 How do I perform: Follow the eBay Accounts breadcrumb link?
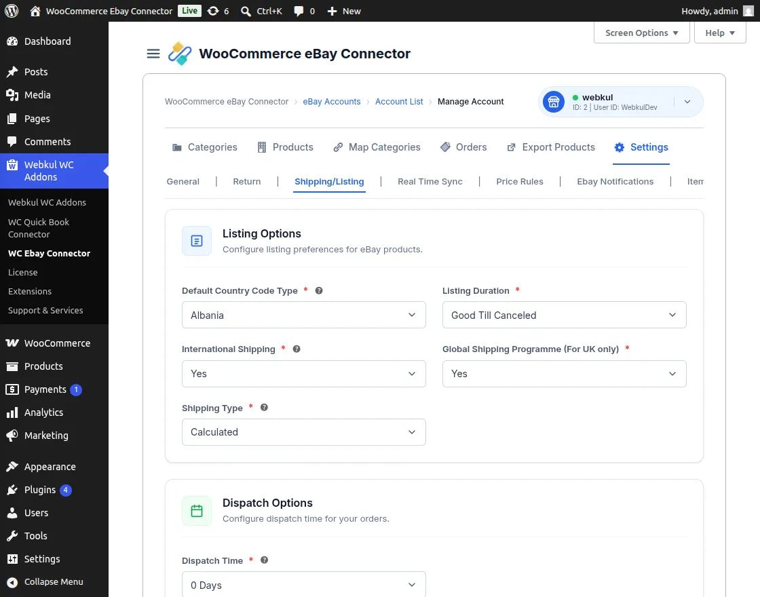(332, 102)
